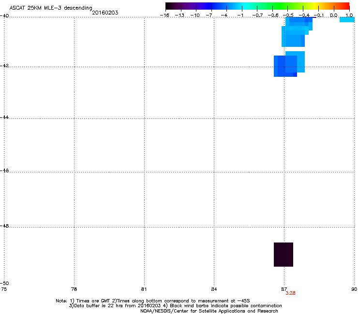Viewport: 358px width, 314px height.
Task: Click the longitude axis label 81
Action: point(144,289)
